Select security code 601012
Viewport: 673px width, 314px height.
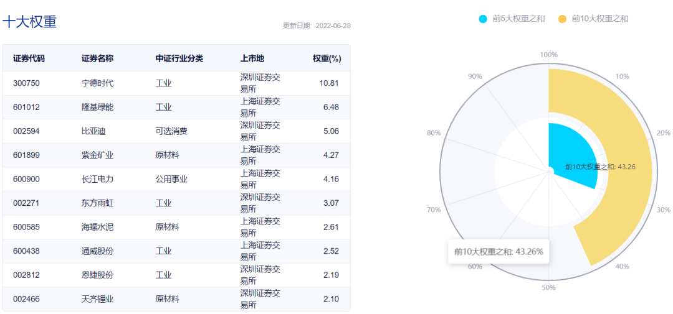[x=26, y=107]
